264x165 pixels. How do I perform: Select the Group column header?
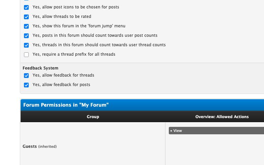point(93,116)
